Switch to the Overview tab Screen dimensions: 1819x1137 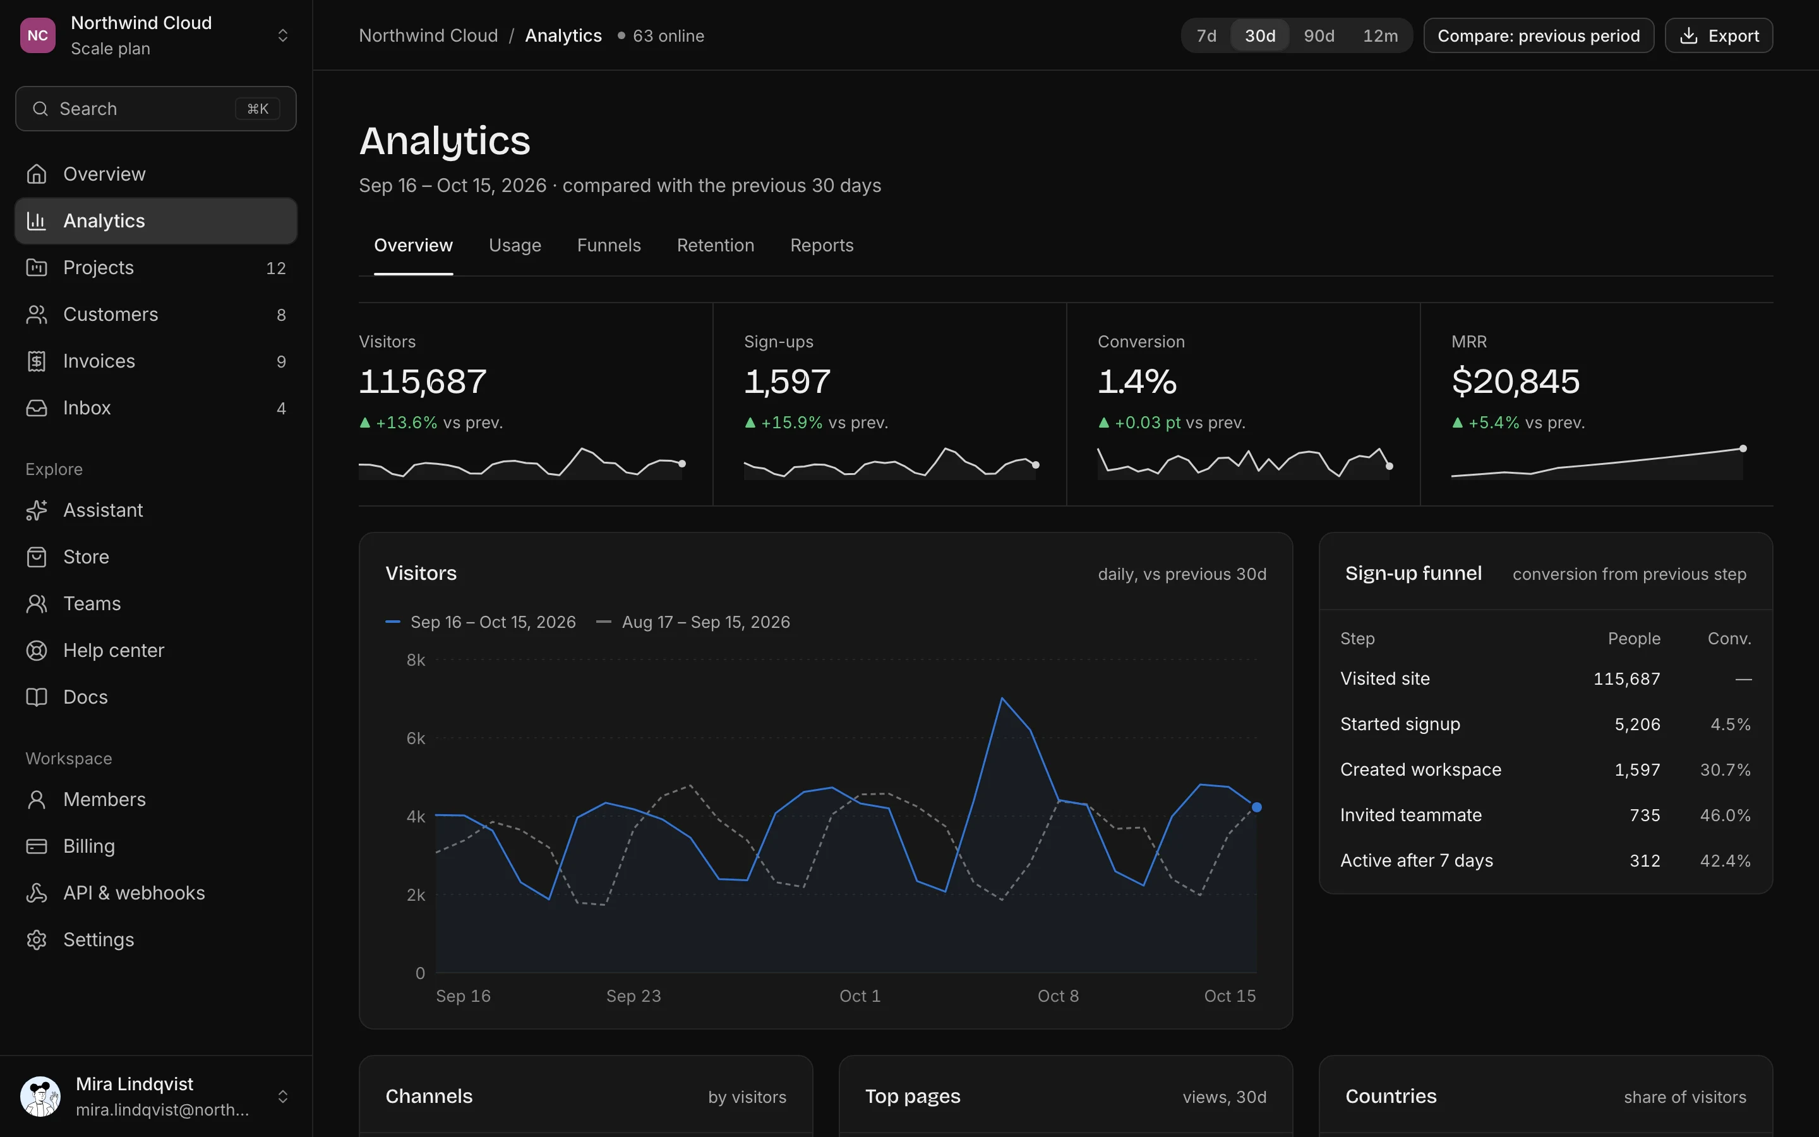[x=414, y=245]
